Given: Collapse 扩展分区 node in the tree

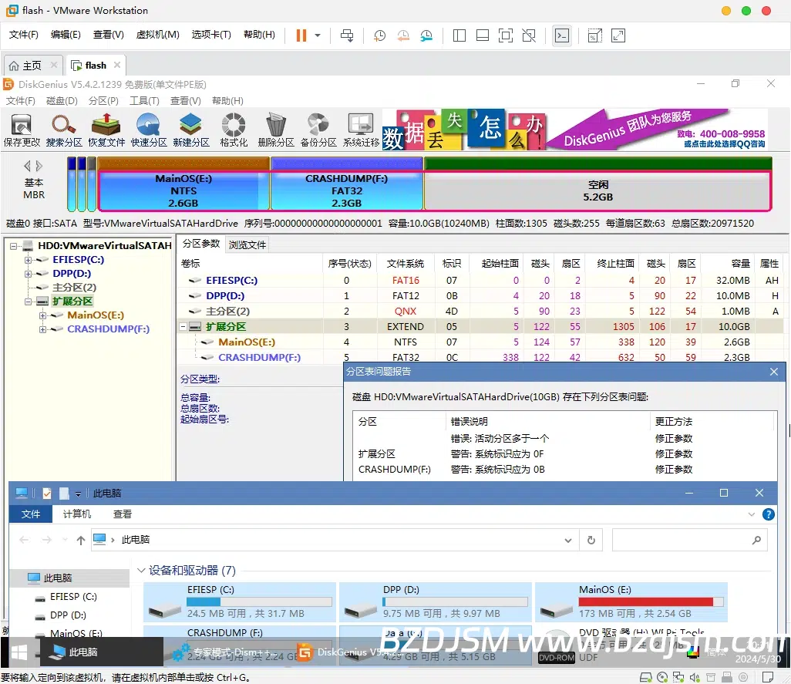Looking at the screenshot, I should (29, 302).
